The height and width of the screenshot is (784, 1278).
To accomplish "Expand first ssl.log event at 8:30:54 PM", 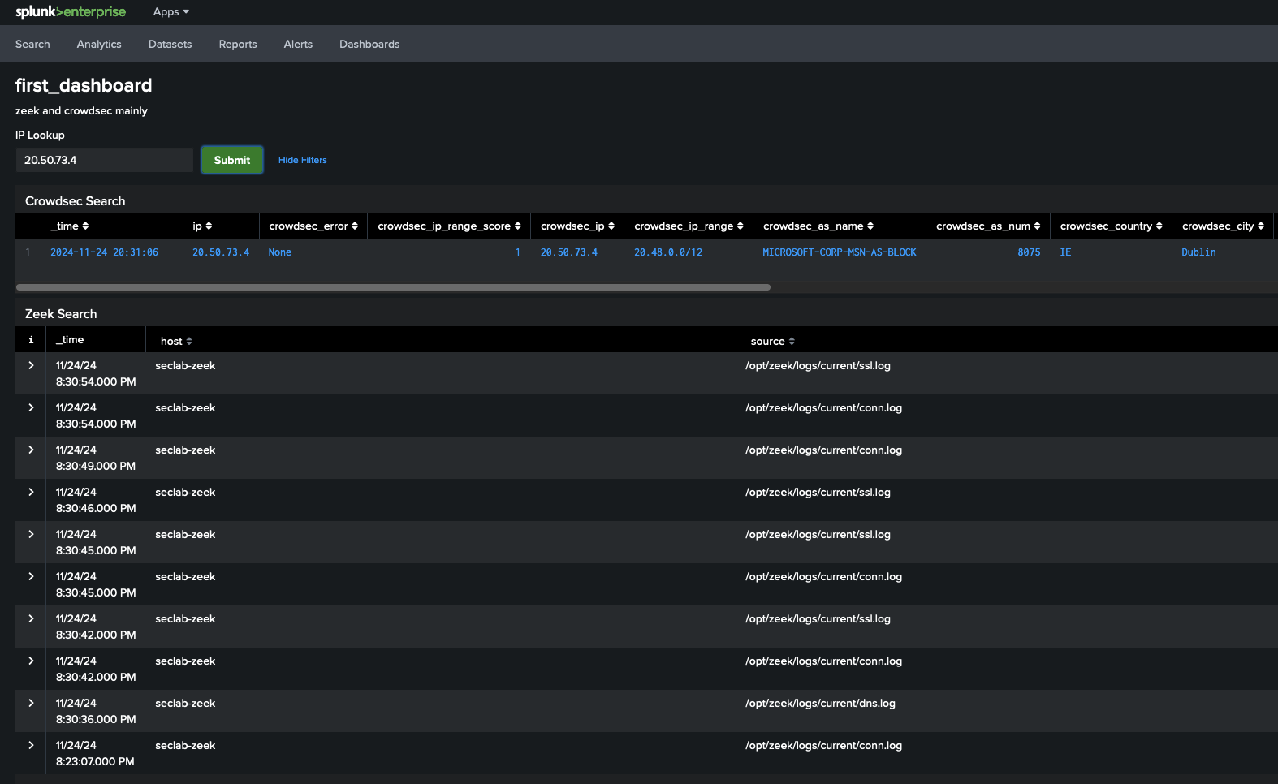I will point(31,365).
